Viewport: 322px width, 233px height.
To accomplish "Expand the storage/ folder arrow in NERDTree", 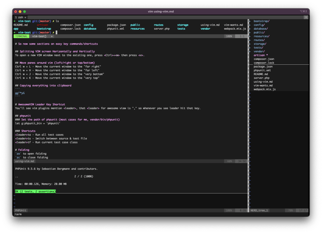I will (250, 44).
